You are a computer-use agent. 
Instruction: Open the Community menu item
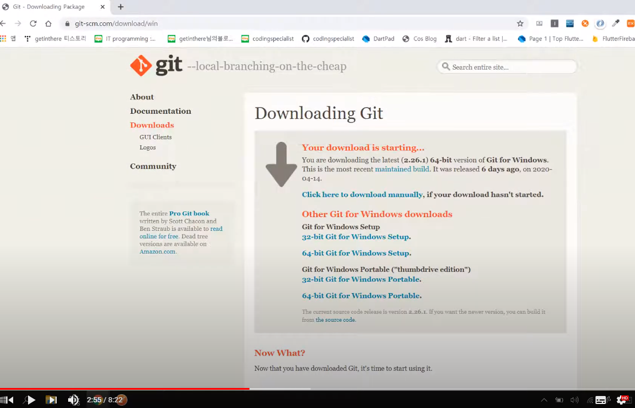(x=153, y=166)
